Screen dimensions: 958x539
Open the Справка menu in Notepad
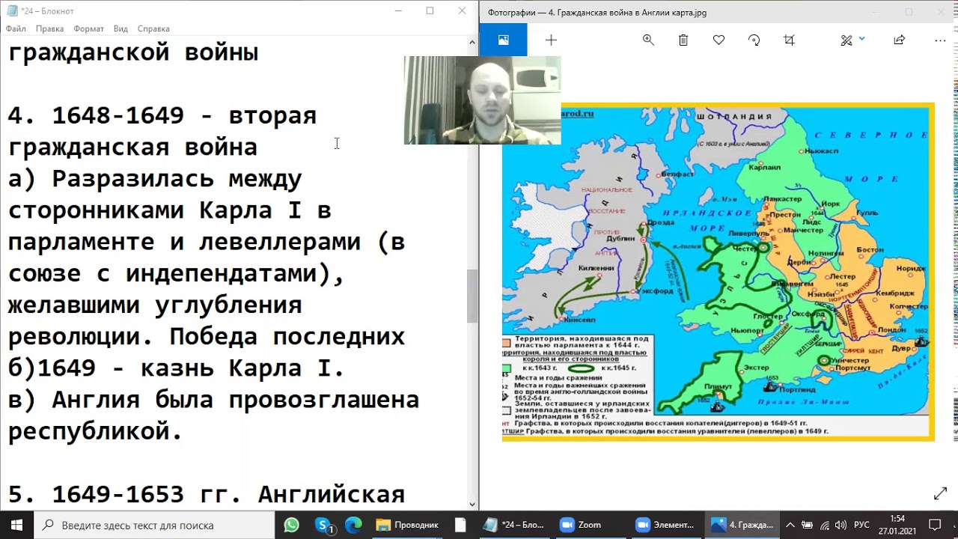pos(153,28)
